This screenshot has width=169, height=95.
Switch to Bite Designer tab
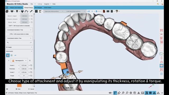tap(38, 8)
